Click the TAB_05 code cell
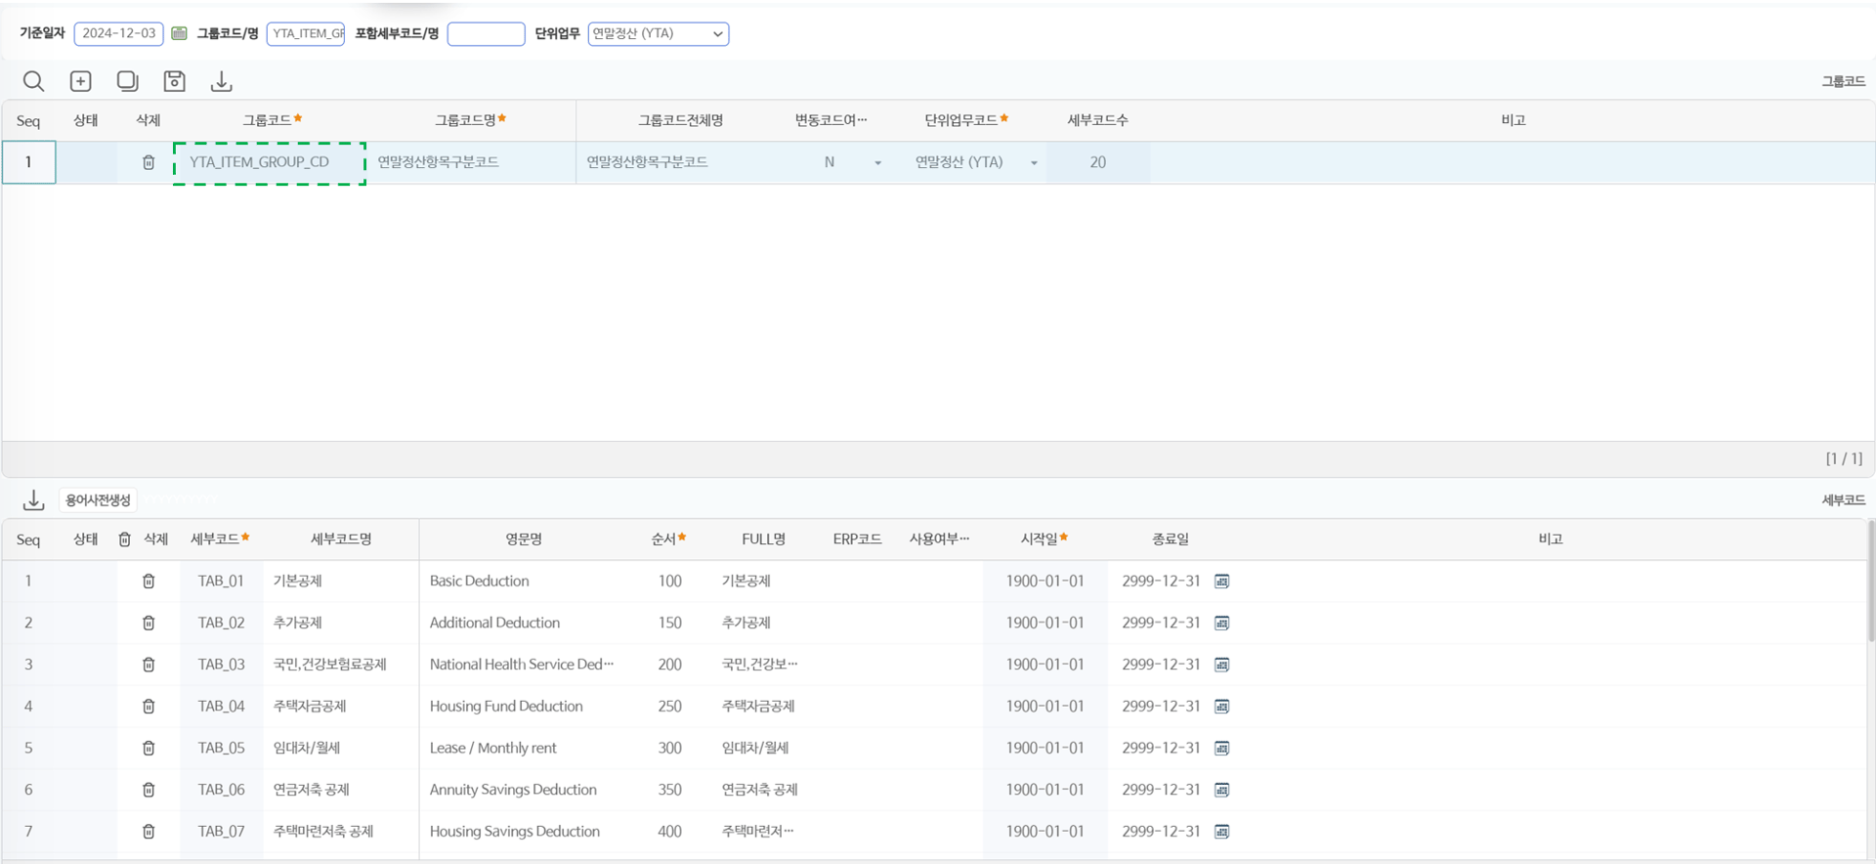 (222, 748)
